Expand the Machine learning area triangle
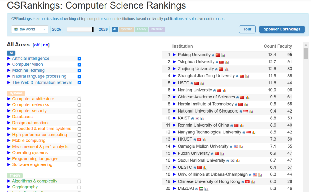The height and width of the screenshot is (192, 311). (9, 71)
